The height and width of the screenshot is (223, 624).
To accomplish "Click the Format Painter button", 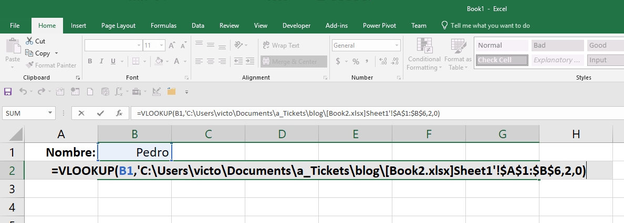I will point(51,65).
